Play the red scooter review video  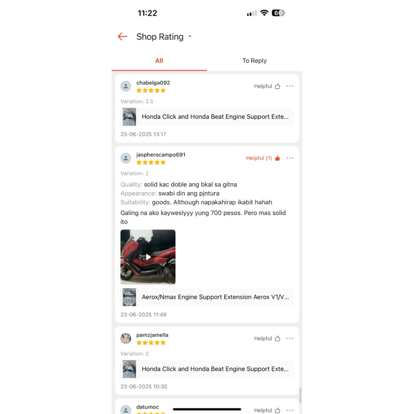[148, 257]
